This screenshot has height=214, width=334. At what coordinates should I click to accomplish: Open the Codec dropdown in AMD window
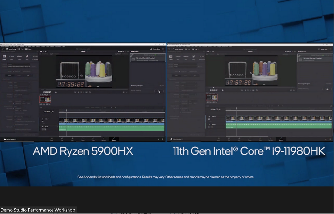pyautogui.click(x=22, y=85)
